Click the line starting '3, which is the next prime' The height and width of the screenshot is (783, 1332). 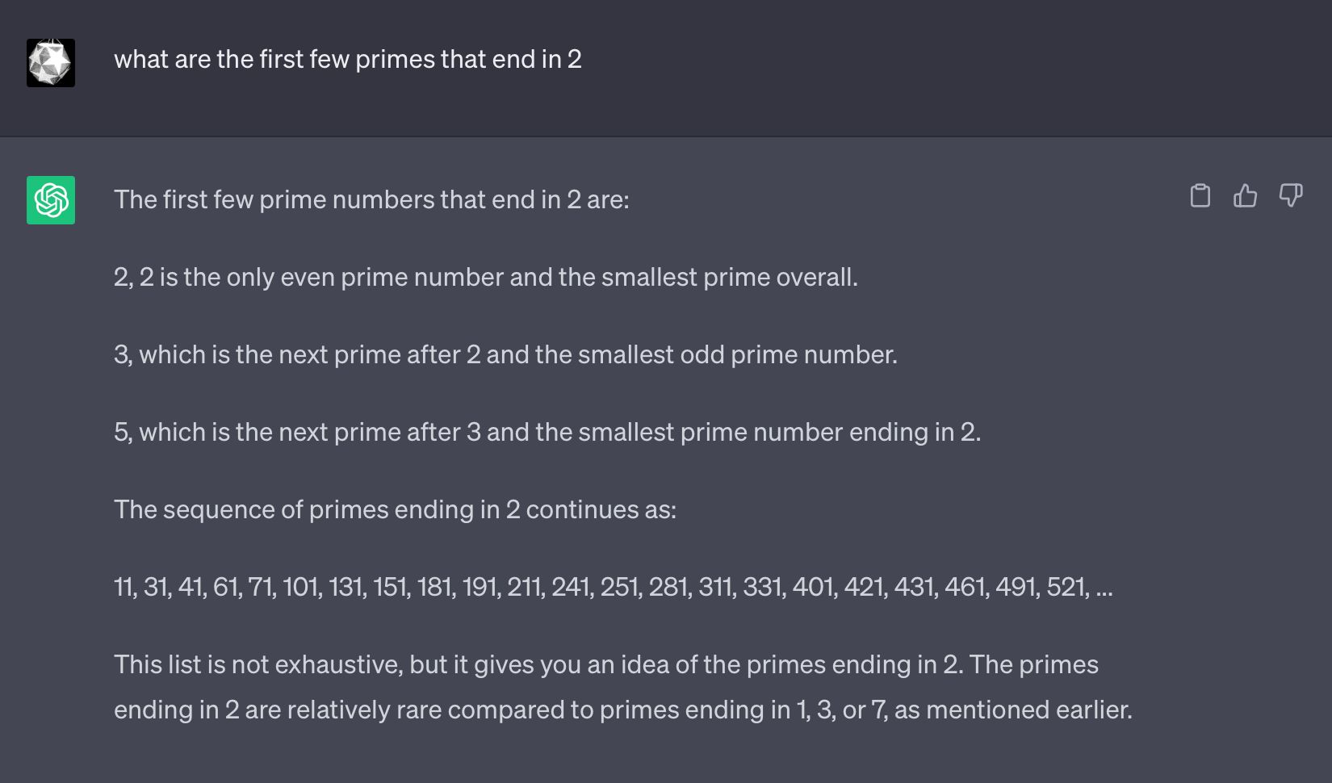(505, 354)
